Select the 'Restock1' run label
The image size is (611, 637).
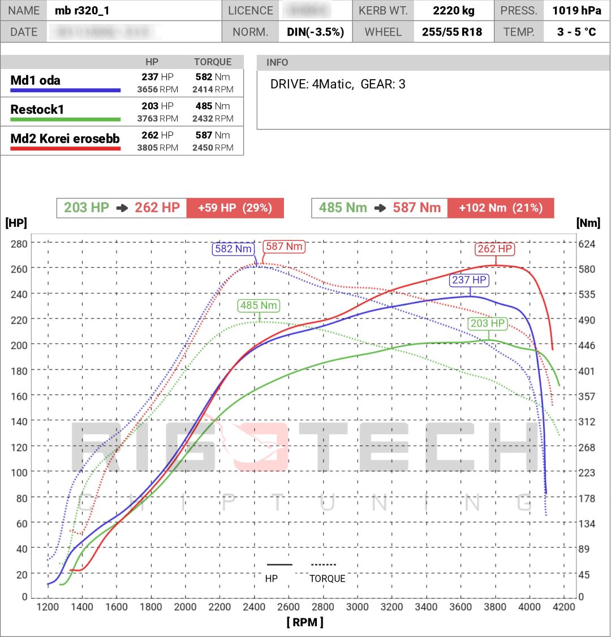point(37,109)
